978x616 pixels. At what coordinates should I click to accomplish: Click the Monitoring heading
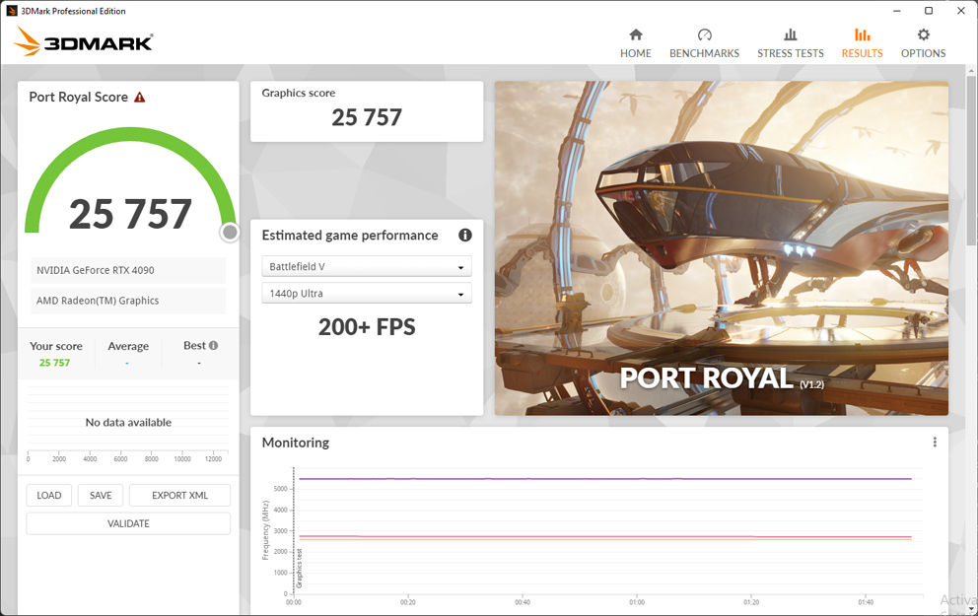coord(296,443)
